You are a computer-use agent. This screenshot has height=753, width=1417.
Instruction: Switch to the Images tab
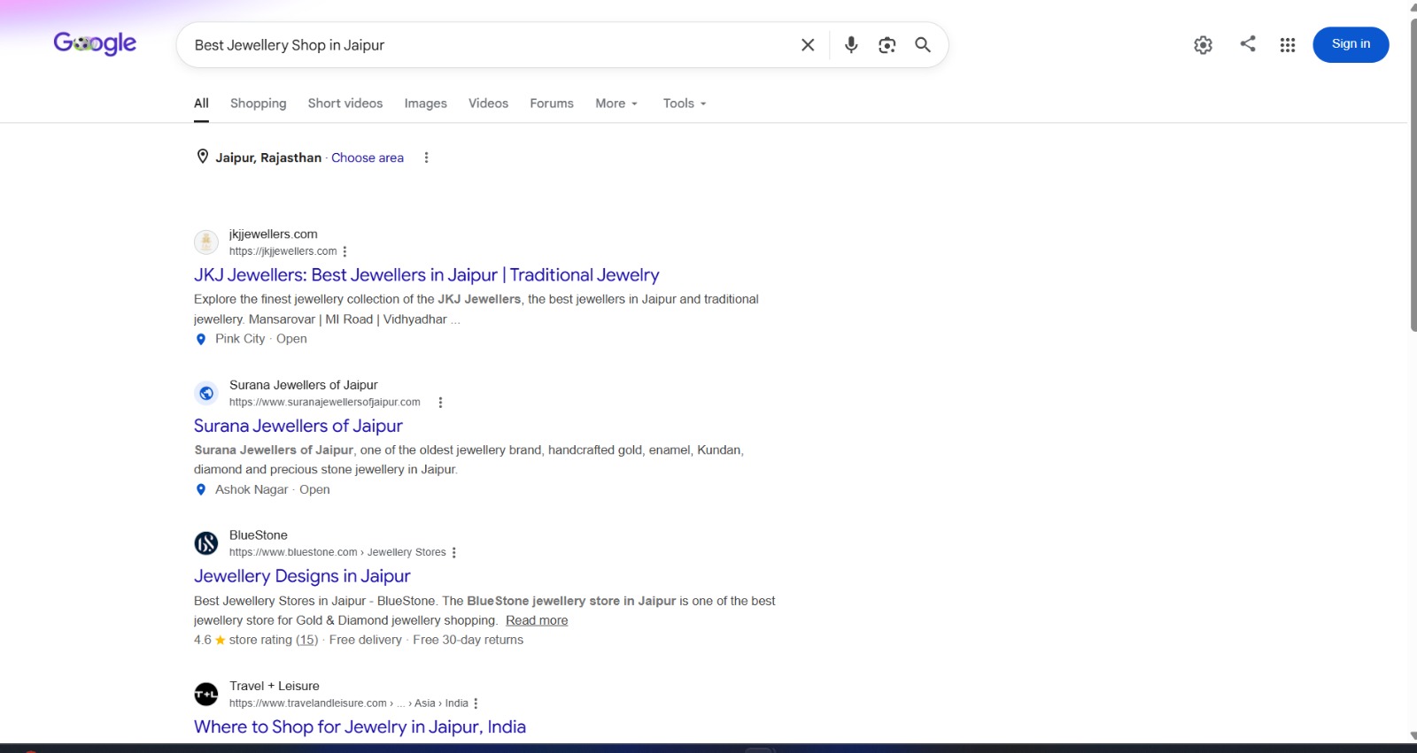(x=426, y=104)
